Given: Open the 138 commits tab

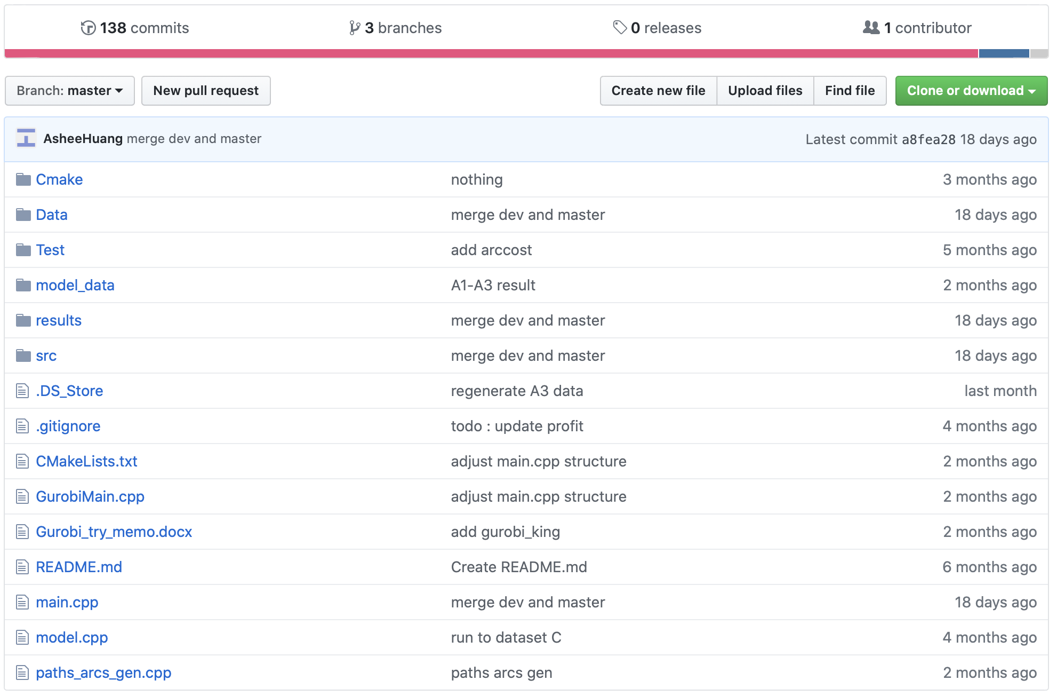Looking at the screenshot, I should tap(144, 28).
